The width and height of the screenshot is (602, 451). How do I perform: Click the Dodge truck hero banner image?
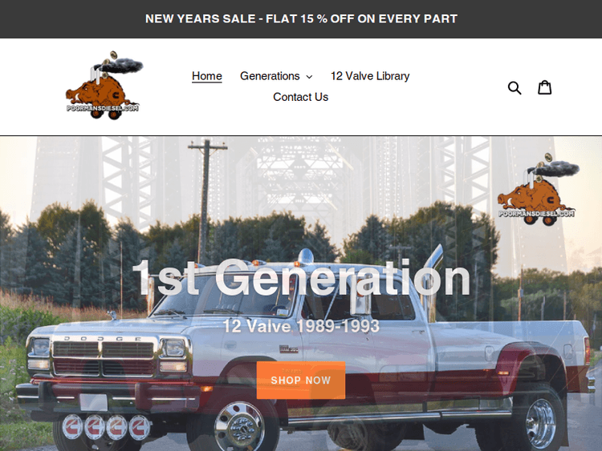click(x=301, y=294)
